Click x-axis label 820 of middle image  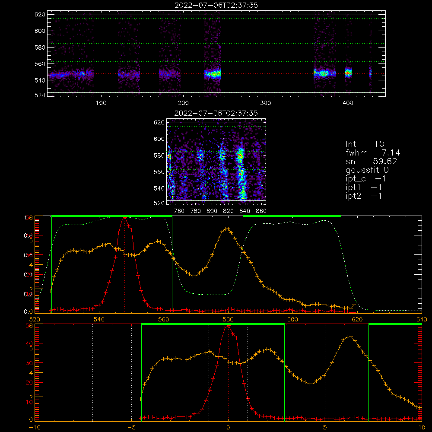click(229, 211)
